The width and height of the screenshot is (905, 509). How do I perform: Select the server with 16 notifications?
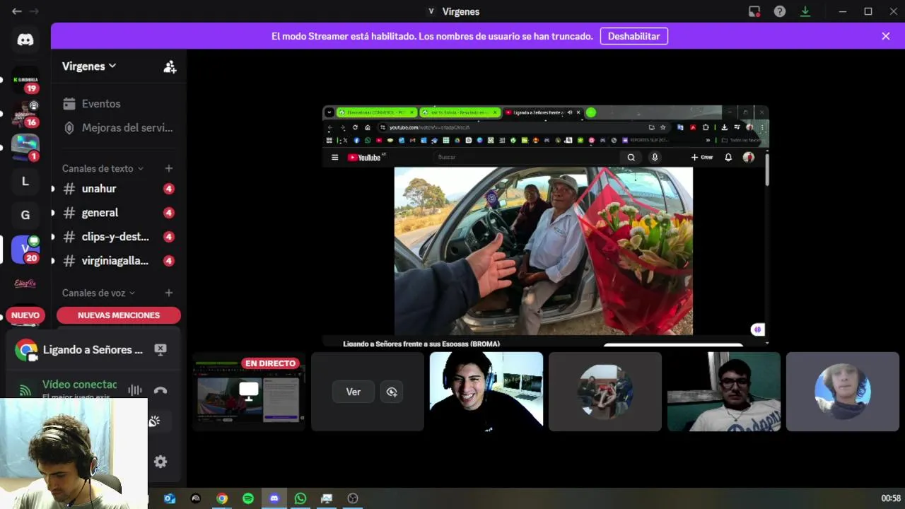(25, 114)
